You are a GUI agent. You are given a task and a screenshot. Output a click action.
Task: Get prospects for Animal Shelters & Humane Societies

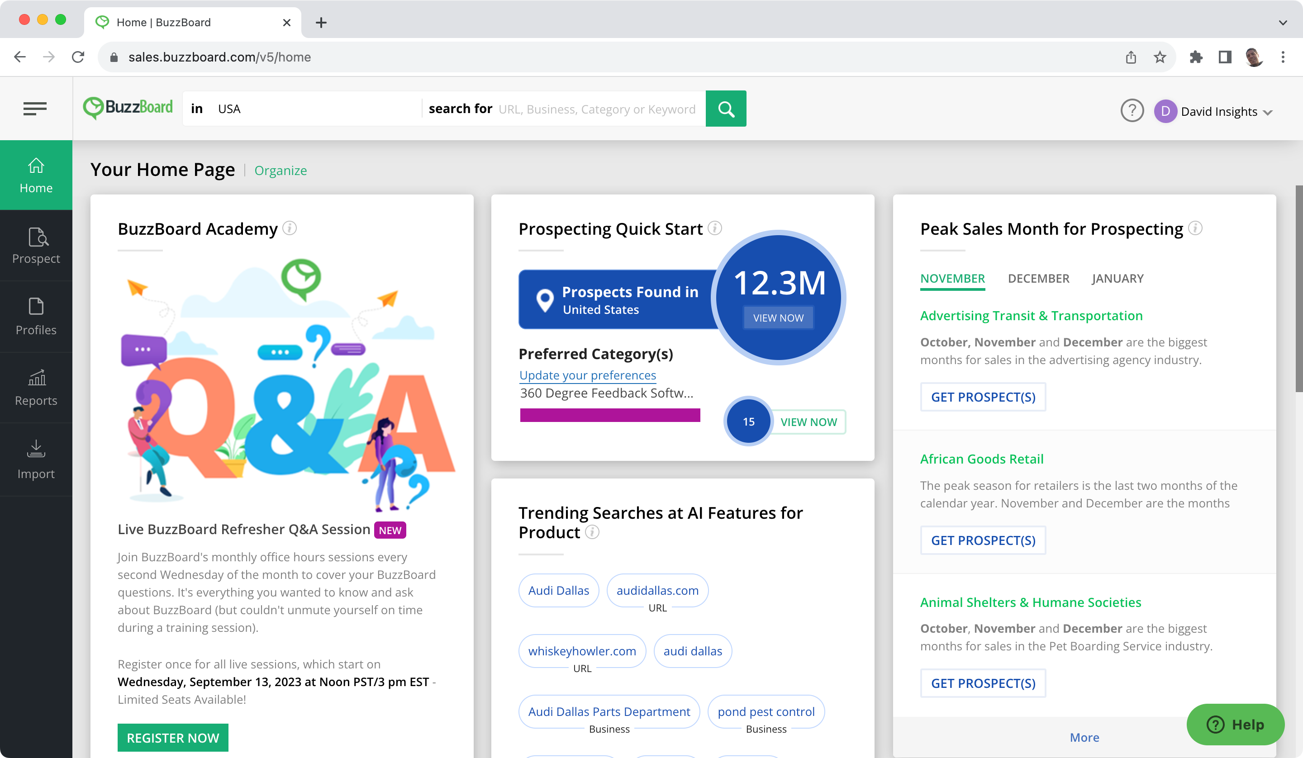tap(983, 683)
